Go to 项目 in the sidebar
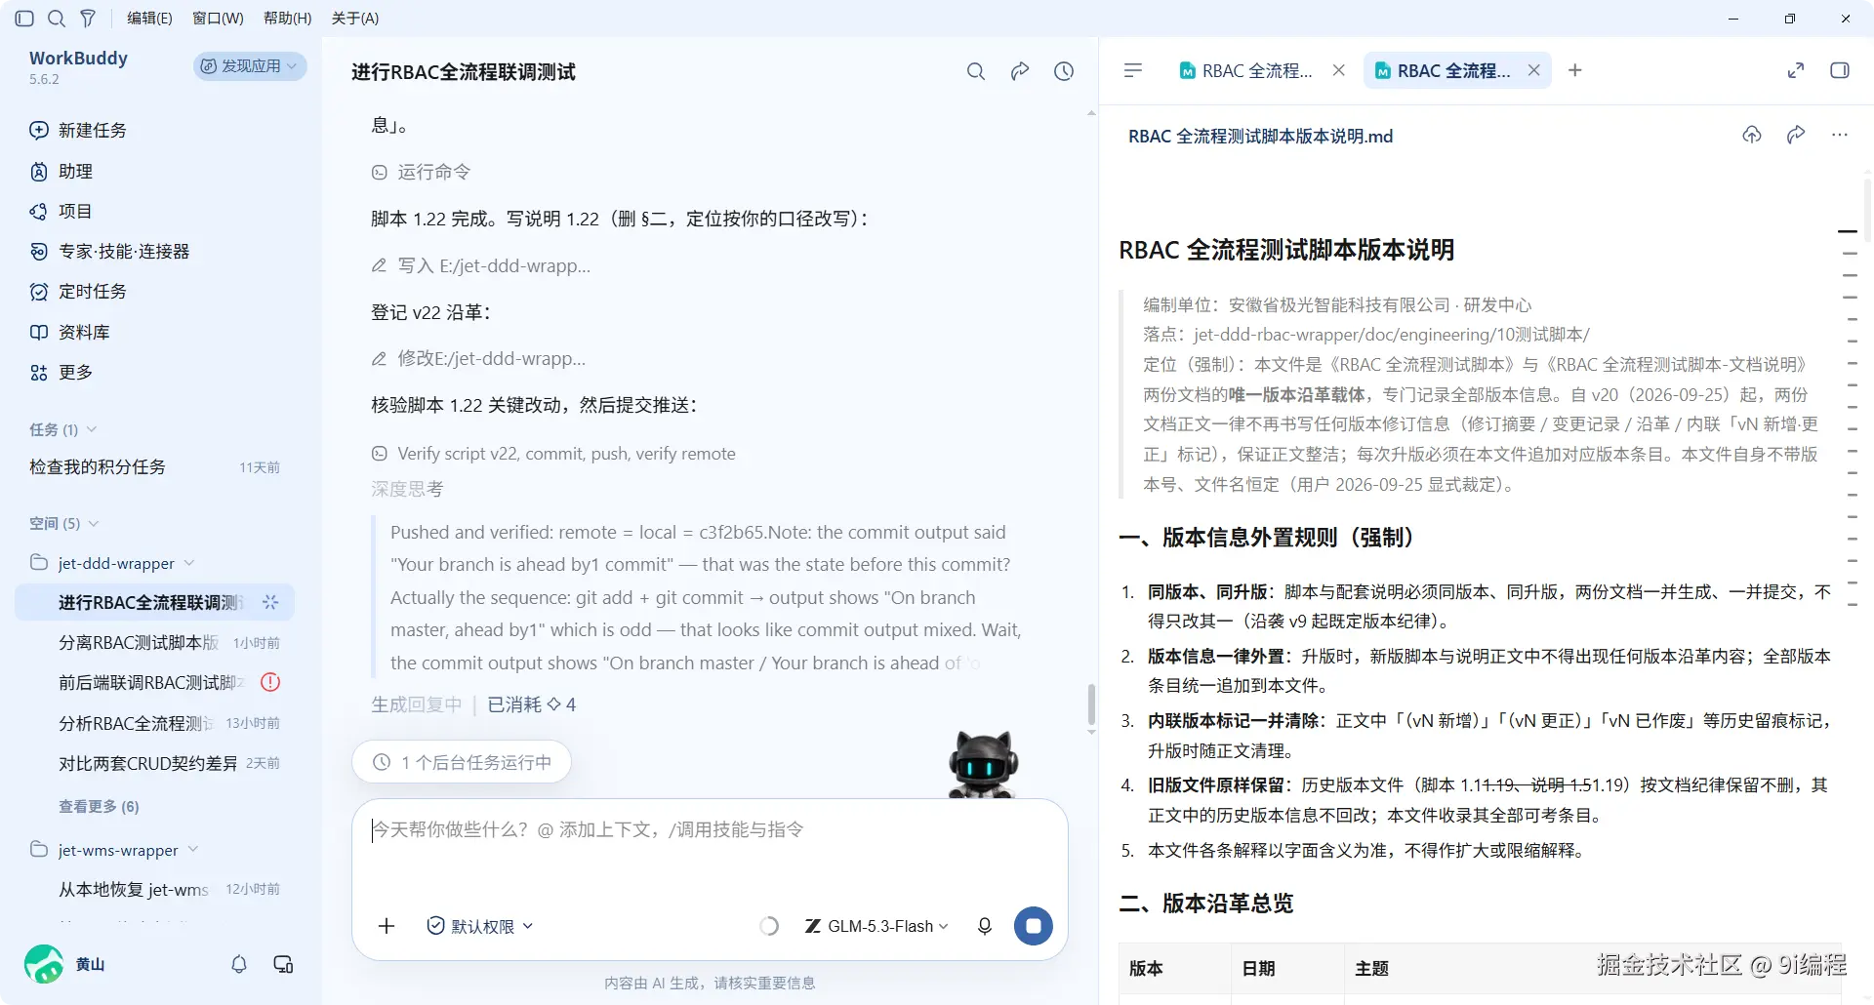This screenshot has height=1005, width=1874. 61,212
